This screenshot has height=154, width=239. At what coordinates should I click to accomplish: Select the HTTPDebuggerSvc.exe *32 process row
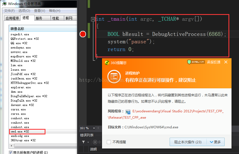pyautogui.click(x=43, y=83)
